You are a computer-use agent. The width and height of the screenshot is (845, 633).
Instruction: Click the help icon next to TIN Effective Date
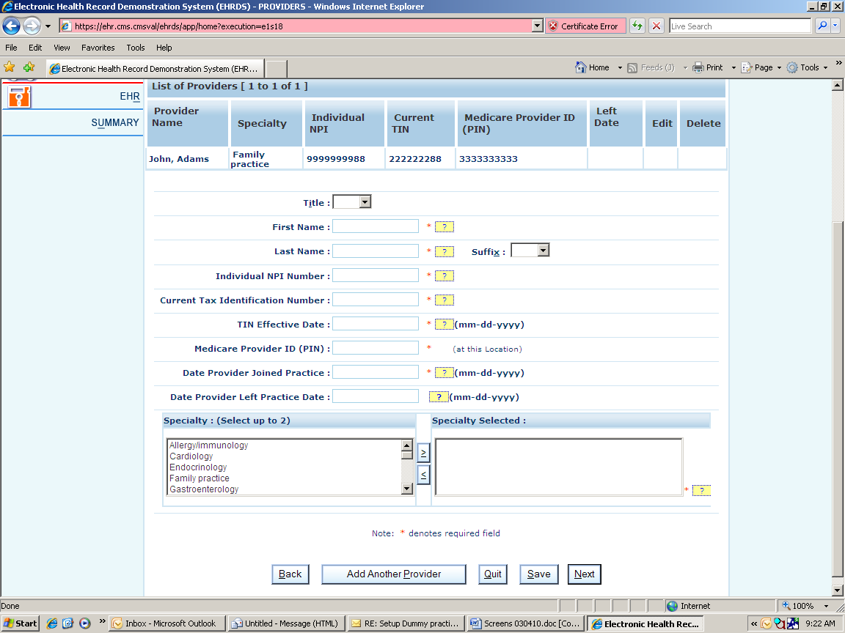[444, 325]
